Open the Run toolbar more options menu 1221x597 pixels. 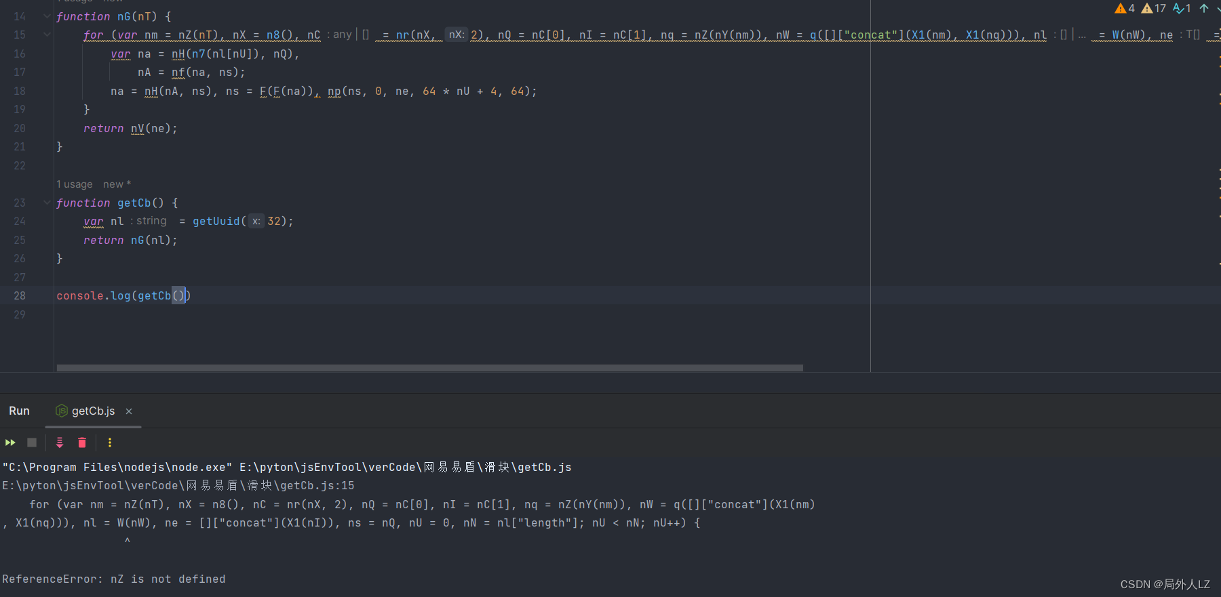[110, 442]
